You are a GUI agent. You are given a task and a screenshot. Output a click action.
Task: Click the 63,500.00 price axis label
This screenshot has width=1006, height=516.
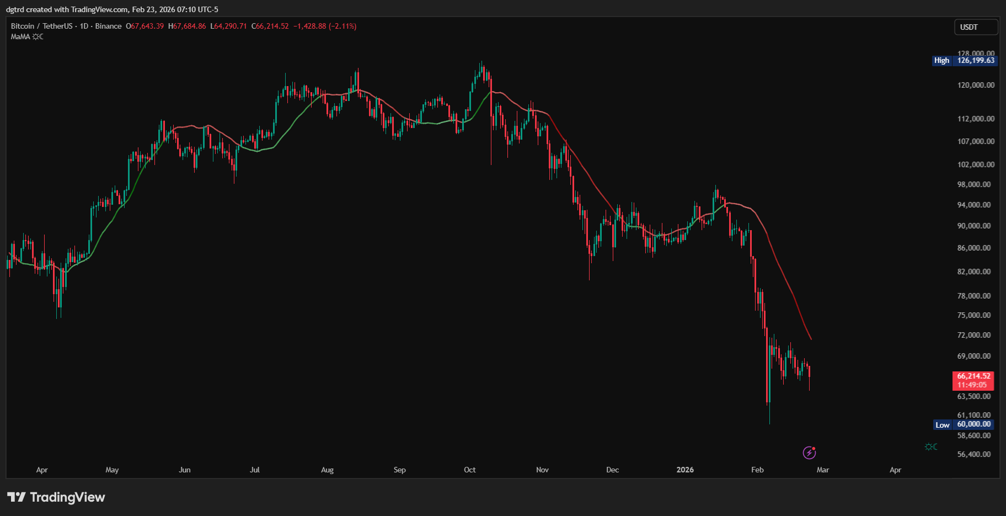pos(974,396)
